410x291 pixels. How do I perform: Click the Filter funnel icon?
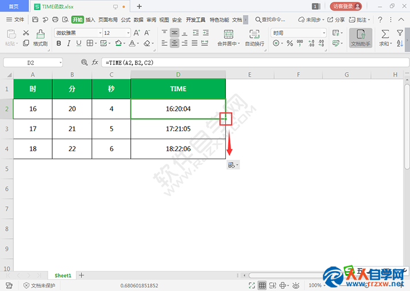pos(400,33)
